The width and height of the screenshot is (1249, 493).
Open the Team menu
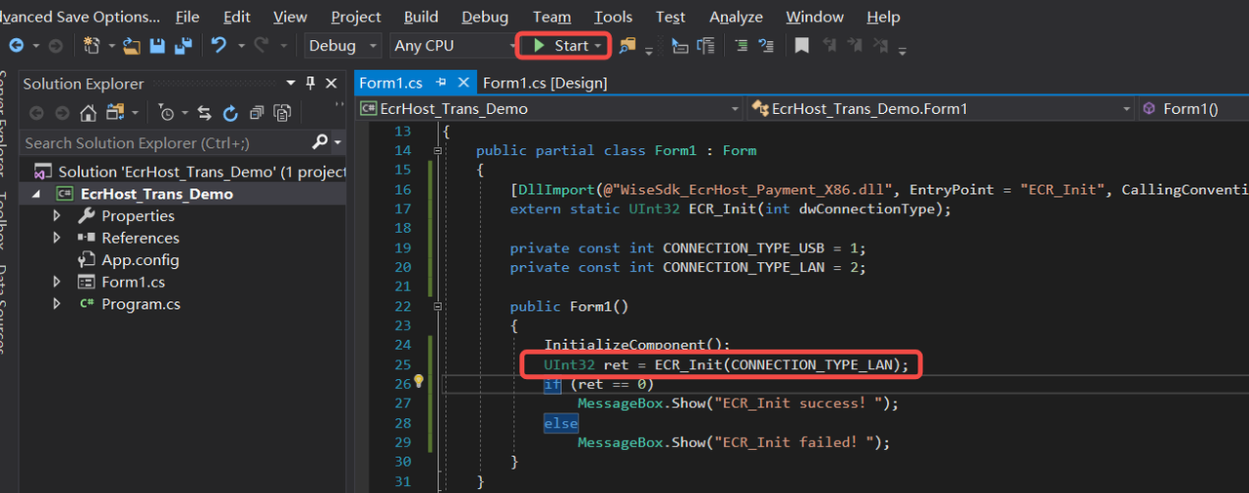tap(551, 17)
